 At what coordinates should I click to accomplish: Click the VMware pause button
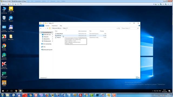(x=9, y=4)
